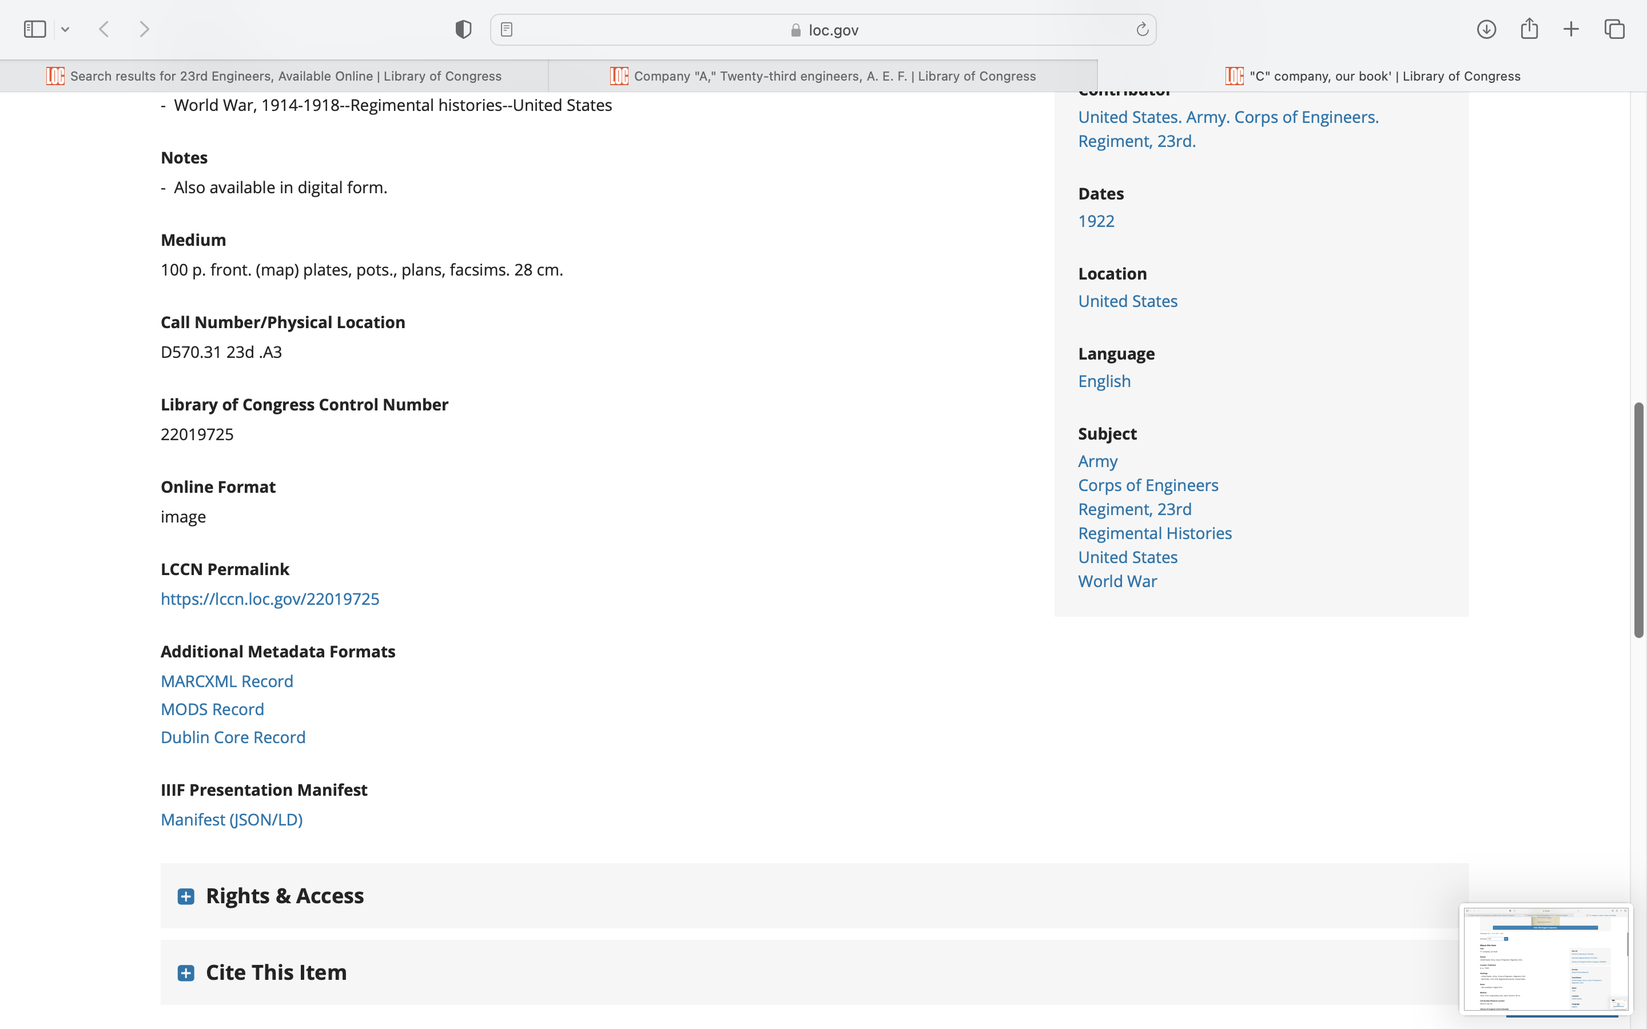
Task: Open a new tab with the plus icon
Action: coord(1571,29)
